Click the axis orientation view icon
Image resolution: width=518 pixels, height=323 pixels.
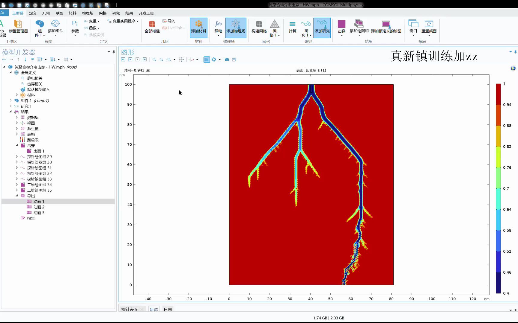(x=191, y=60)
